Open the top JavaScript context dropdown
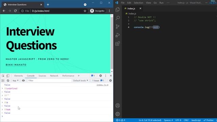The image size is (217, 122). 16,81
